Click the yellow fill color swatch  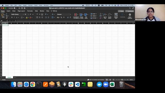point(27,18)
